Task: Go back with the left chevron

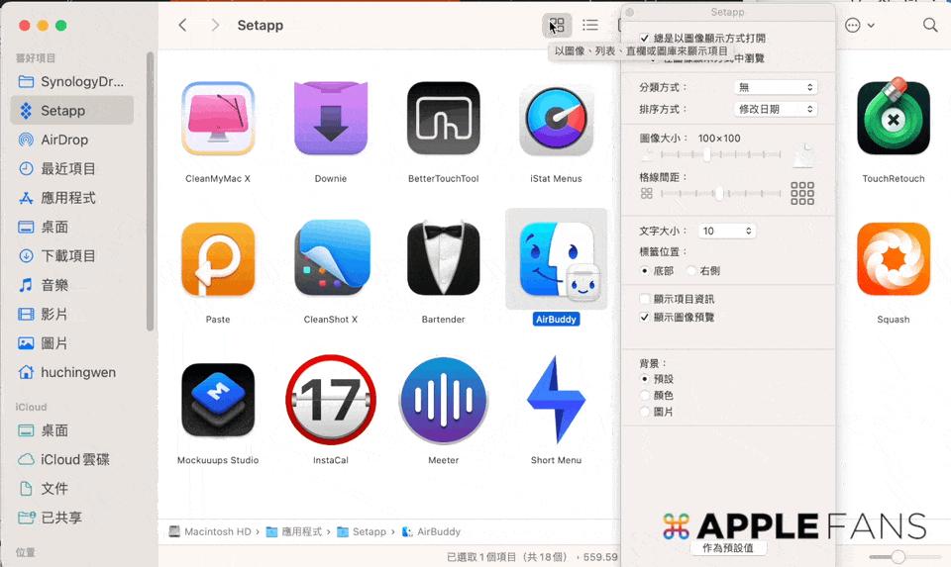Action: coord(182,25)
